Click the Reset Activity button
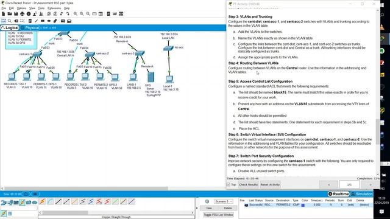Screen dimensions: 390x219 click(270, 185)
